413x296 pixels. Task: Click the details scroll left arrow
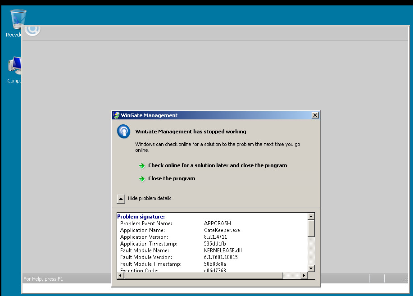click(120, 275)
